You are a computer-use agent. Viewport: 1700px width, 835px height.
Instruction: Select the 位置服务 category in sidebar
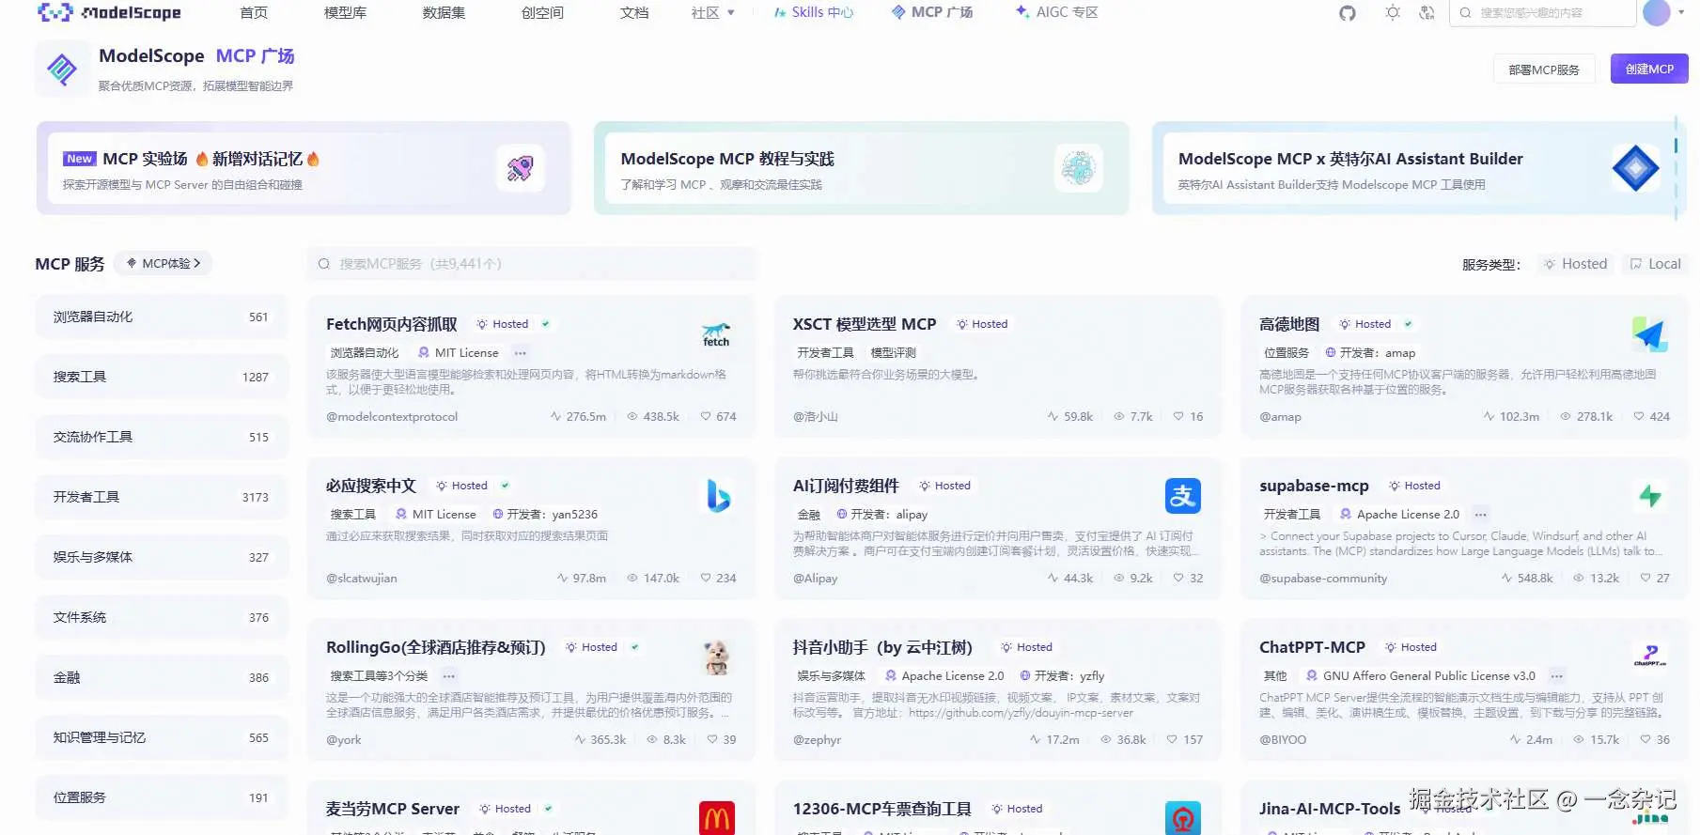point(162,798)
